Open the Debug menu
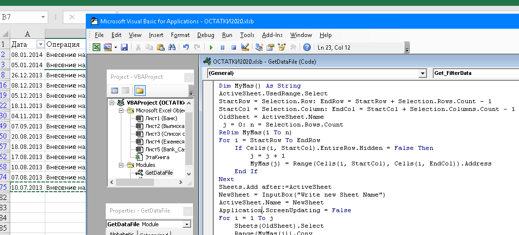Viewport: 519px width, 235px height. pos(206,35)
